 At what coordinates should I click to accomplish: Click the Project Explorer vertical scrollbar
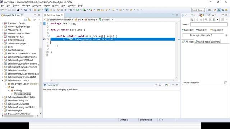tap(40, 77)
